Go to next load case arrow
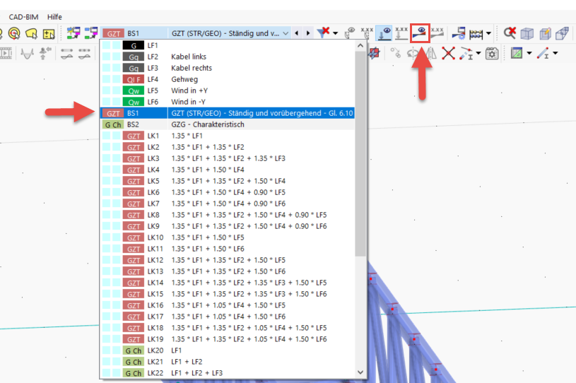Screen dimensions: 576x383 (308, 33)
